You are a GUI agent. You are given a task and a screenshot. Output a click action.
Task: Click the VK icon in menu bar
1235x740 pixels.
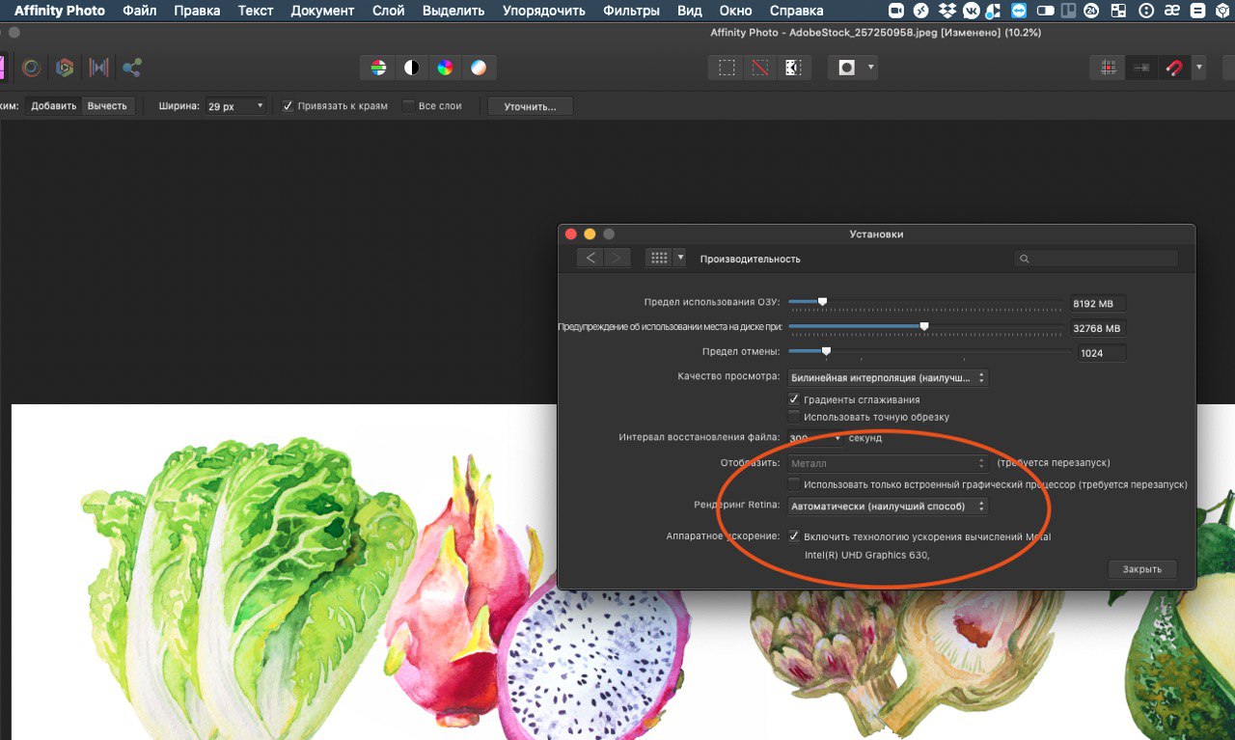click(x=970, y=11)
